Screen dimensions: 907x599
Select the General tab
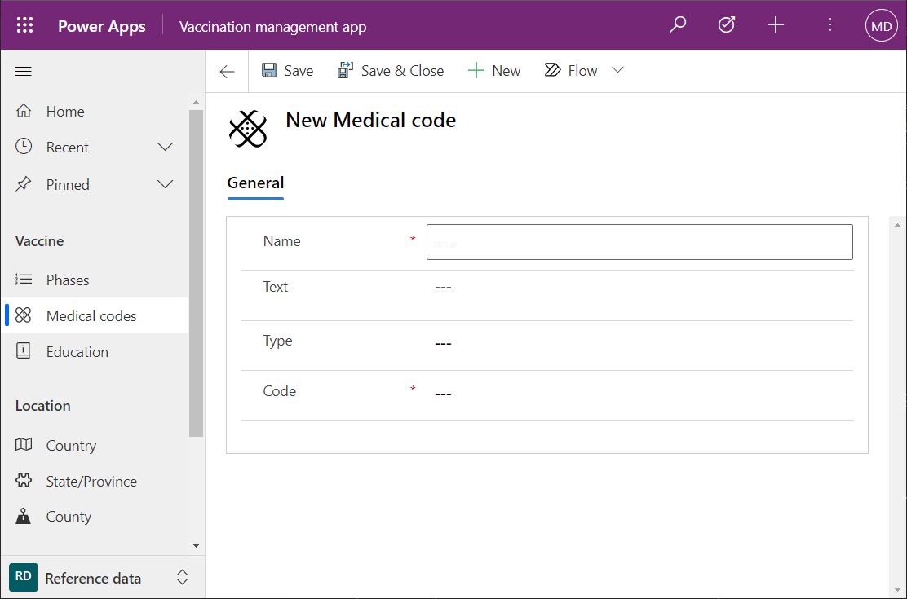tap(255, 183)
